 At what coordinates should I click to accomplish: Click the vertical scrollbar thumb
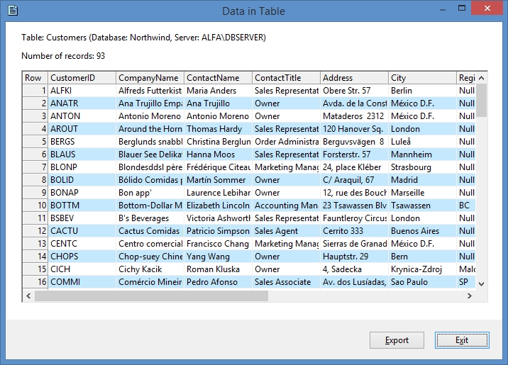(482, 101)
